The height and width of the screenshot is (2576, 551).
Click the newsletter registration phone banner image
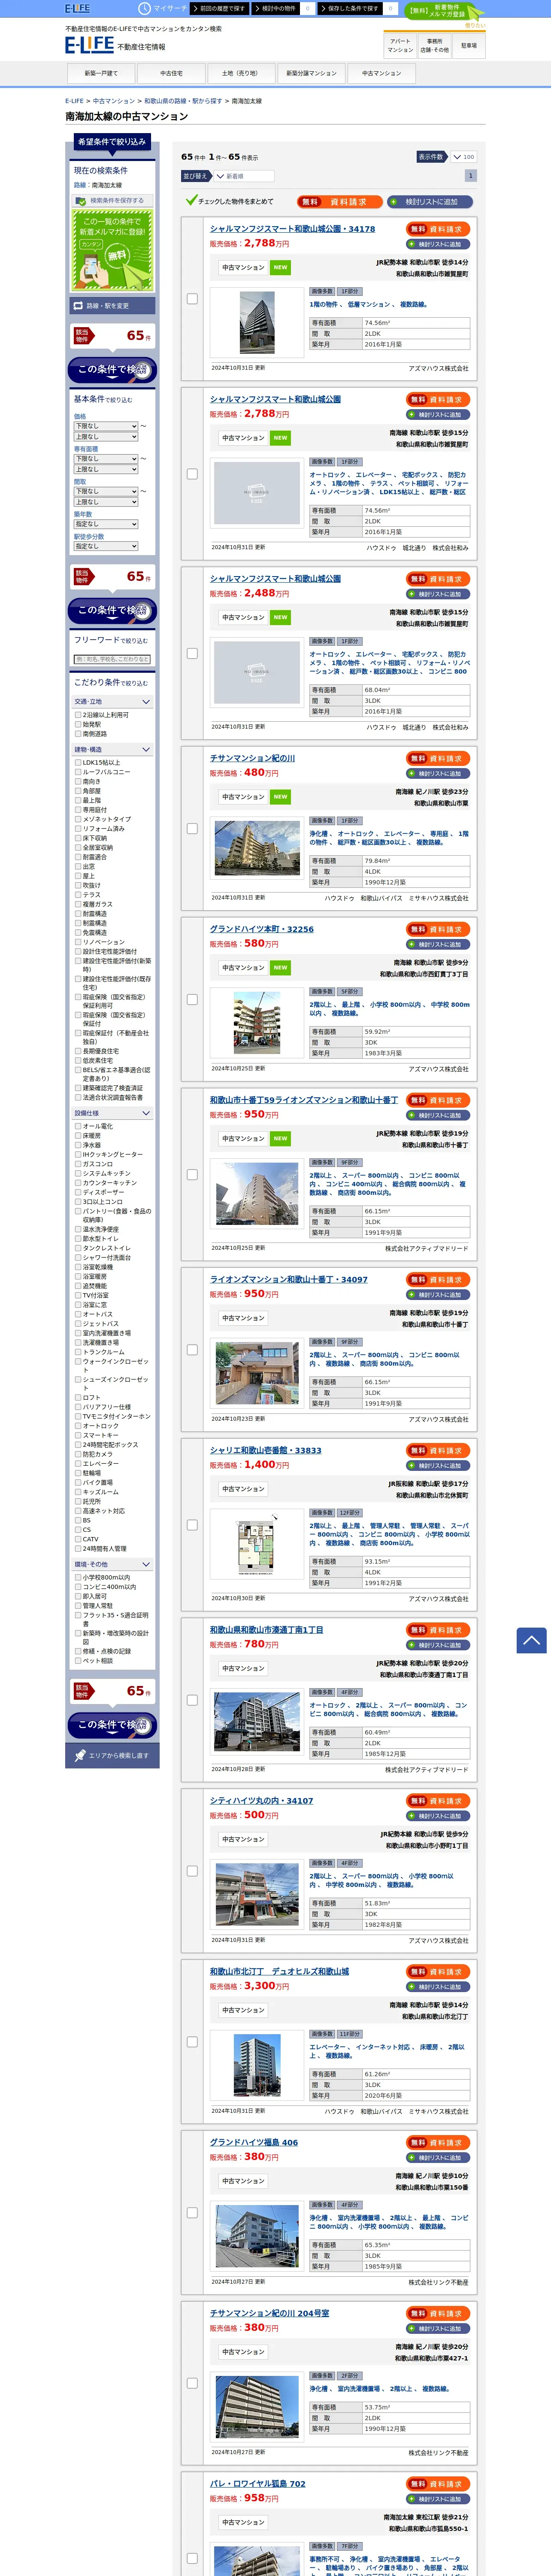tap(112, 251)
